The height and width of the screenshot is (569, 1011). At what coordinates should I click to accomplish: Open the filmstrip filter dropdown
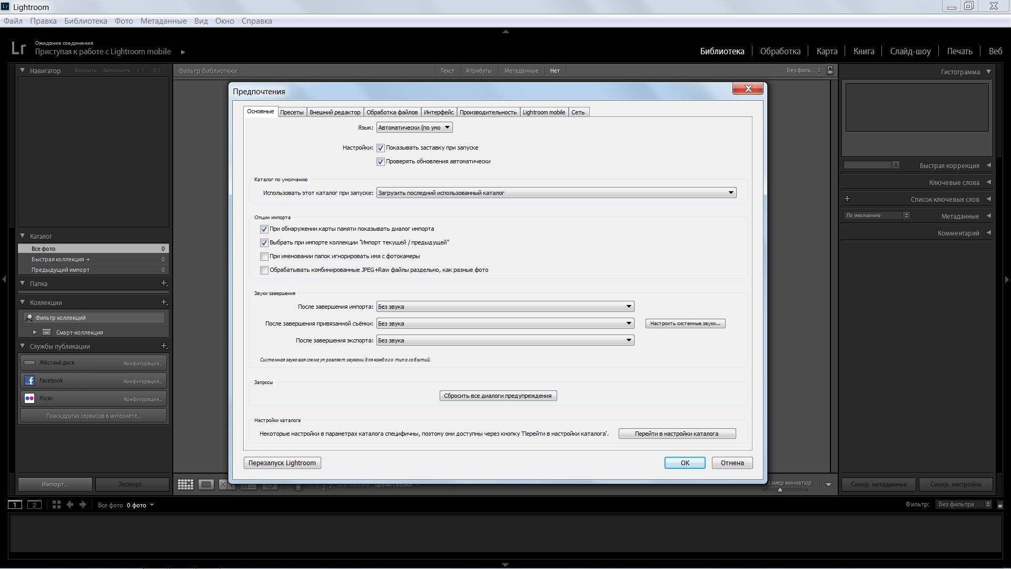pos(964,505)
